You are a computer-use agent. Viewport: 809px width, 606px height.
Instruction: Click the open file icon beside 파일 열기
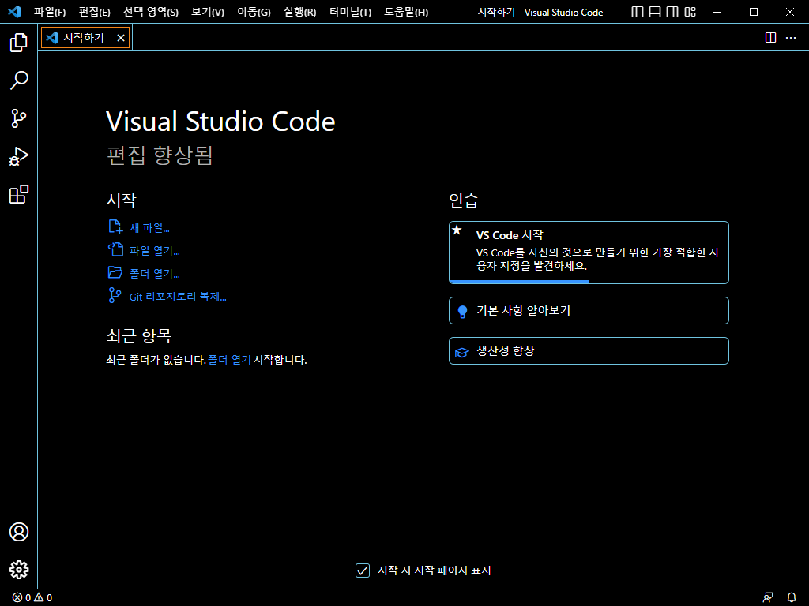[x=115, y=249]
